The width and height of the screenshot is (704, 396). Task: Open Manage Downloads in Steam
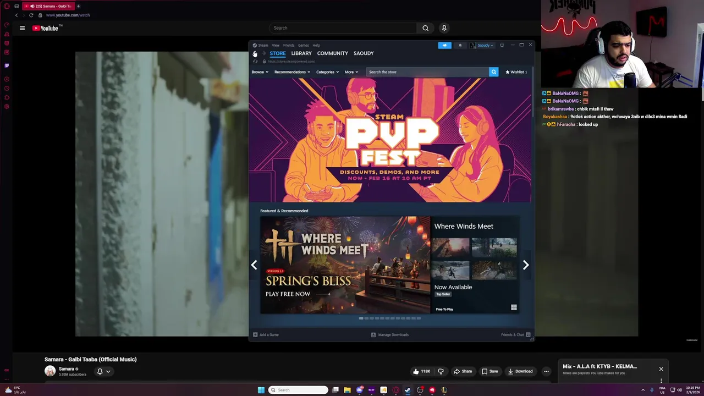(x=390, y=334)
